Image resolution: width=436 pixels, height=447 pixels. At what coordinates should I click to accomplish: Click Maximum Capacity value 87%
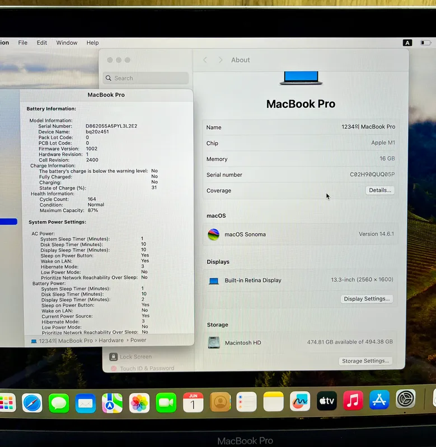(93, 210)
